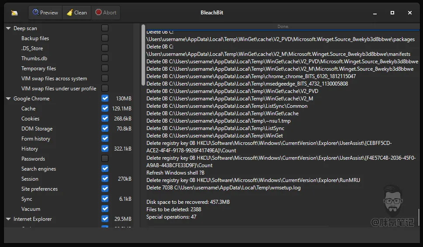
Task: Select VIM swap files across system item
Action: (x=54, y=79)
